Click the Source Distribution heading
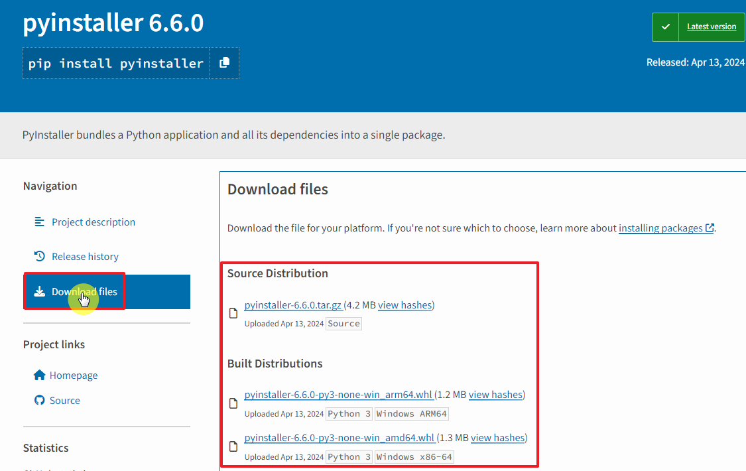 coord(278,273)
